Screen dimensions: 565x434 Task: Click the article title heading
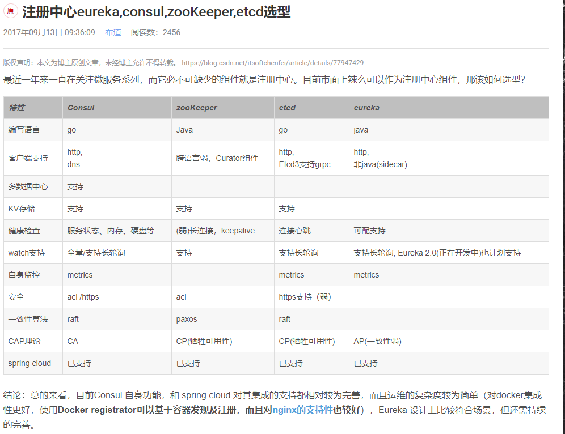[157, 12]
